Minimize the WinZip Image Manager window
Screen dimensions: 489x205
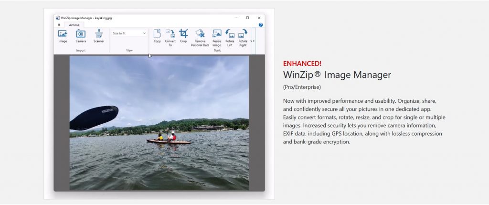(x=236, y=18)
